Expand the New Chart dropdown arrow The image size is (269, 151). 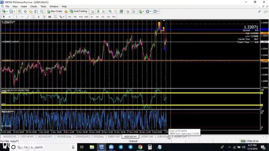tap(7, 11)
